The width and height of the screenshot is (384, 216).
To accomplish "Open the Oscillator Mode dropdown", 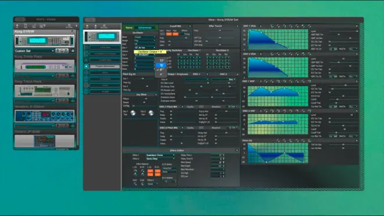I will coord(145,37).
